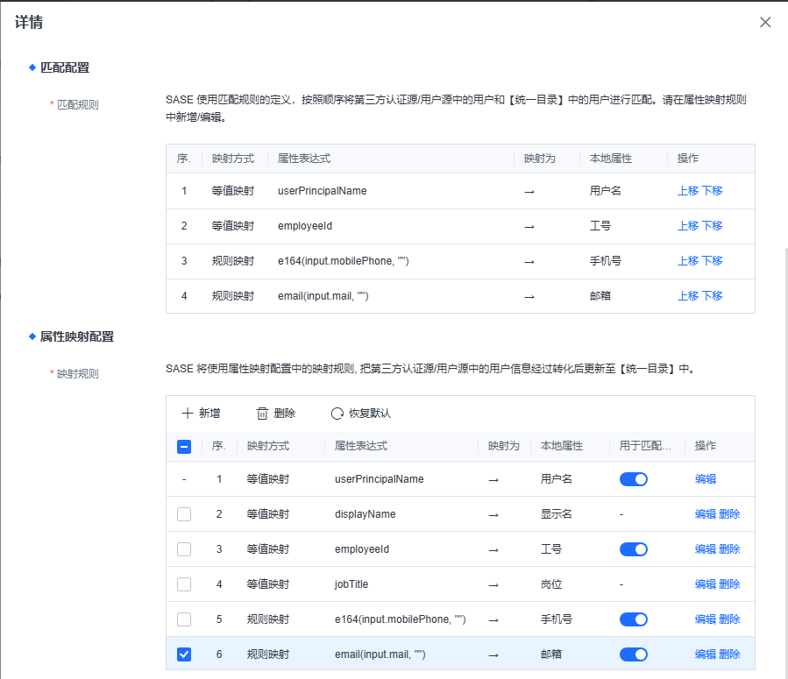Edit the userPrincipalName mapping rule

point(705,479)
